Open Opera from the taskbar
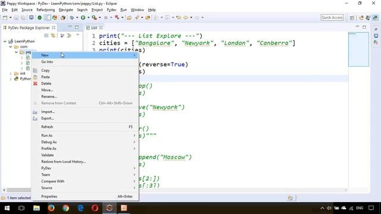Screen dimensions: 381x214 pos(95,208)
